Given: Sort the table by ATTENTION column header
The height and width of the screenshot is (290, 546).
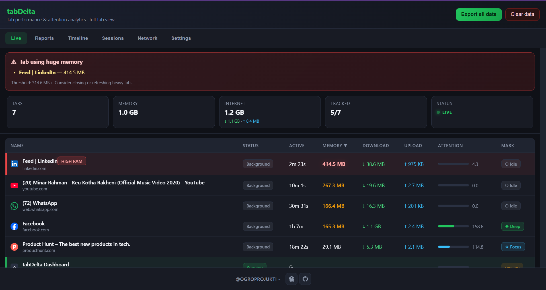Looking at the screenshot, I should 450,146.
